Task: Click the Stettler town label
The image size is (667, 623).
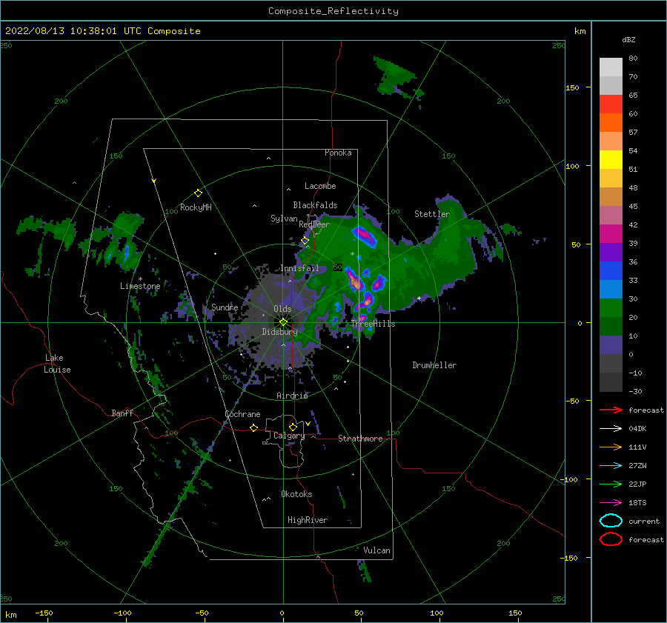Action: pyautogui.click(x=432, y=214)
